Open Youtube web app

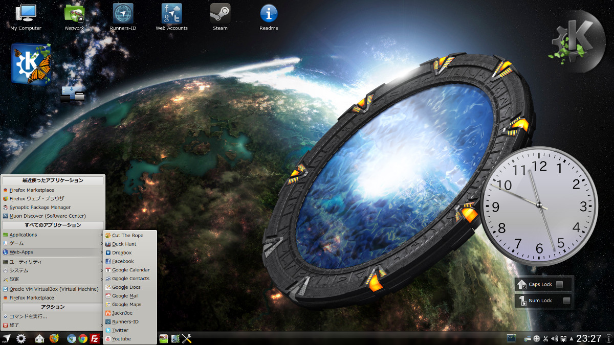(x=130, y=339)
